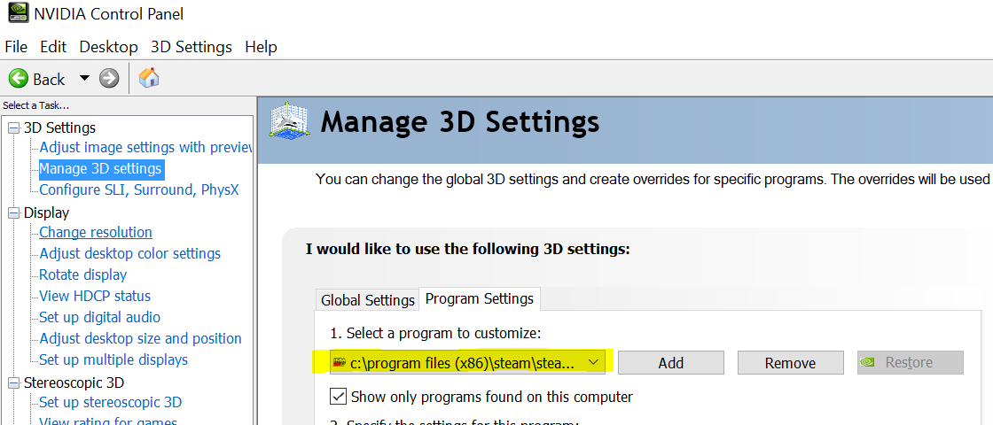Open the Desktop menu
The image size is (993, 425).
(x=108, y=47)
